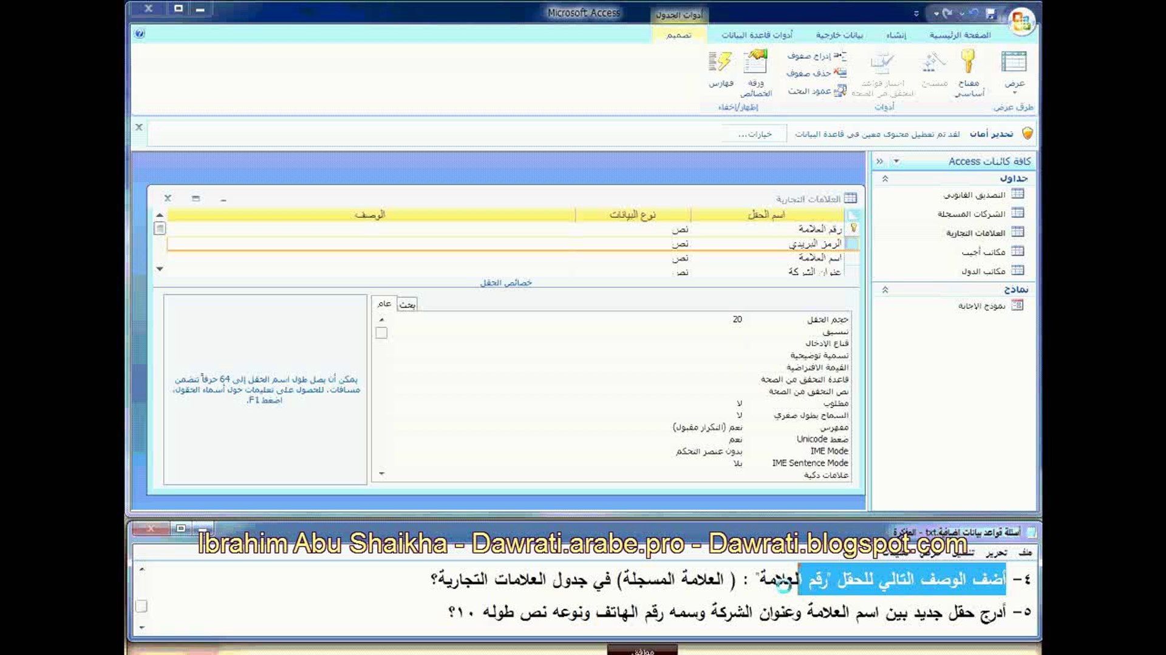Click Delete Rows in ribbon

pyautogui.click(x=816, y=73)
